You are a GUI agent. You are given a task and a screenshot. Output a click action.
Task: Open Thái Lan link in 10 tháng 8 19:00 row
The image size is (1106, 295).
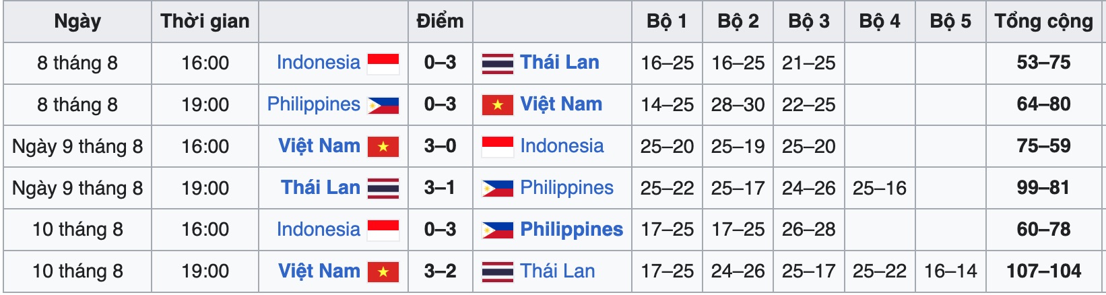[558, 271]
